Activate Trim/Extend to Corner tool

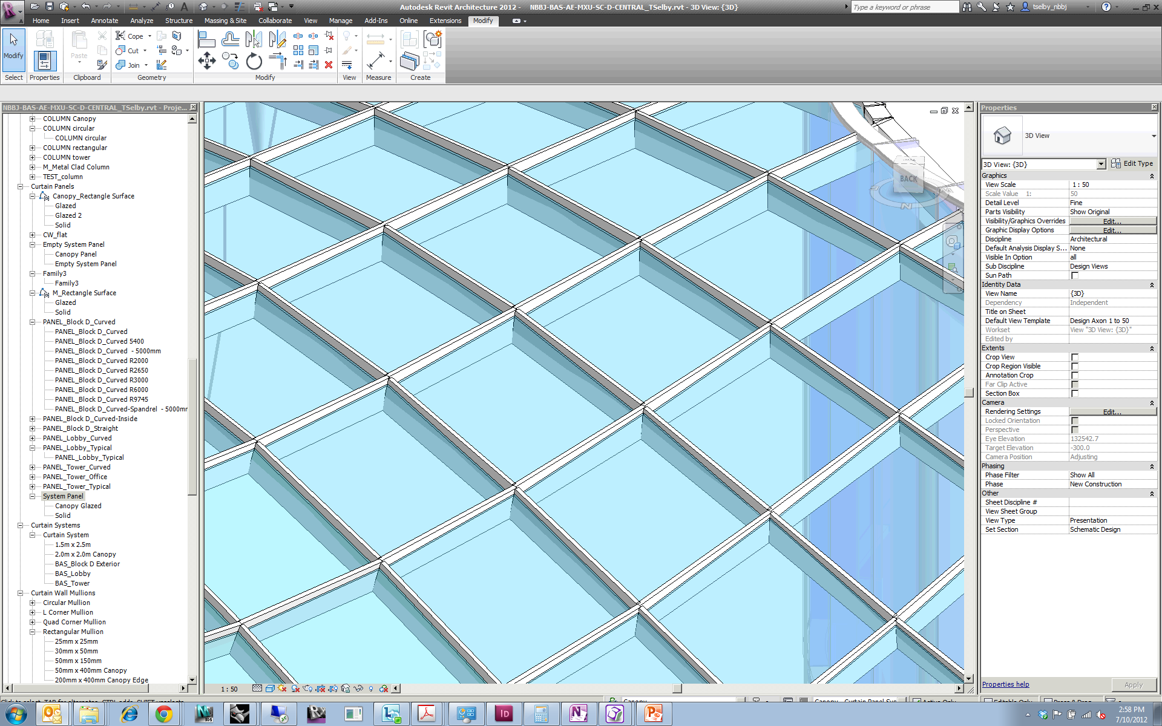pos(278,61)
